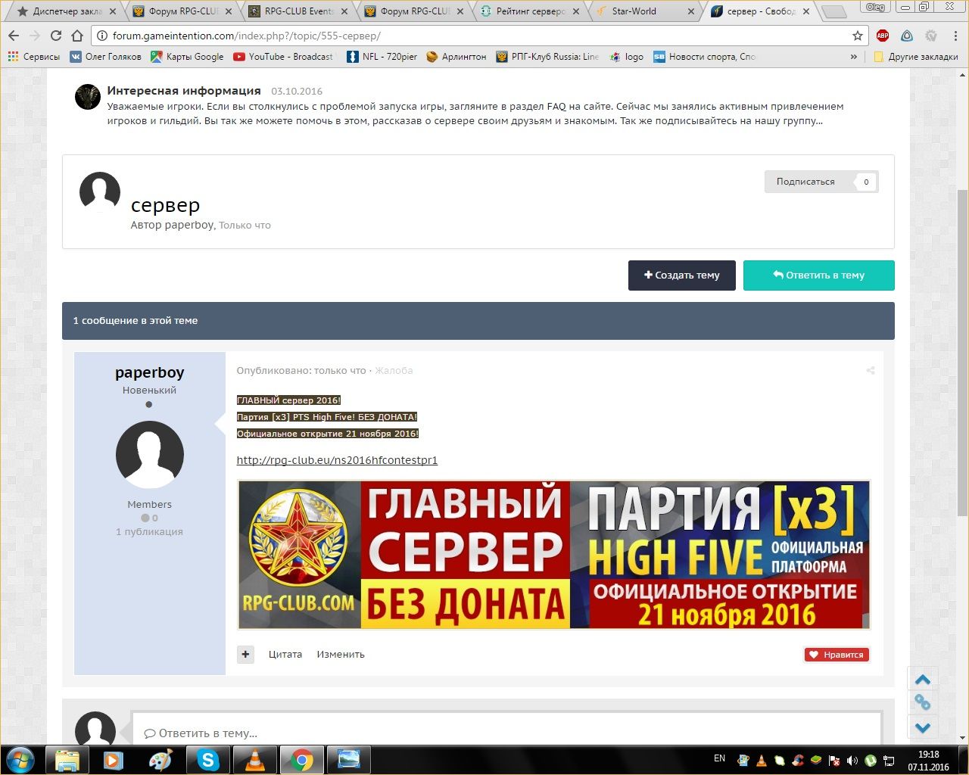Jump to bottom with down arrow

[923, 727]
